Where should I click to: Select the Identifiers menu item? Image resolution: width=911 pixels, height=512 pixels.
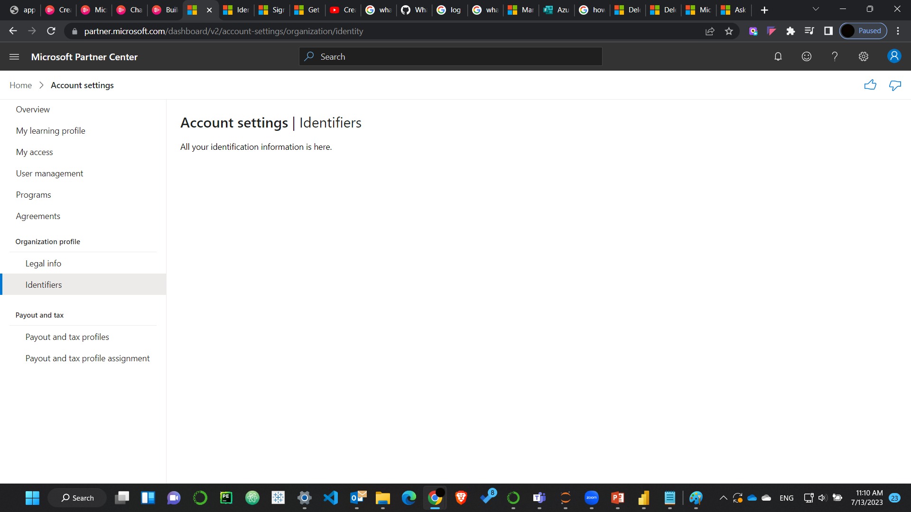(x=44, y=284)
